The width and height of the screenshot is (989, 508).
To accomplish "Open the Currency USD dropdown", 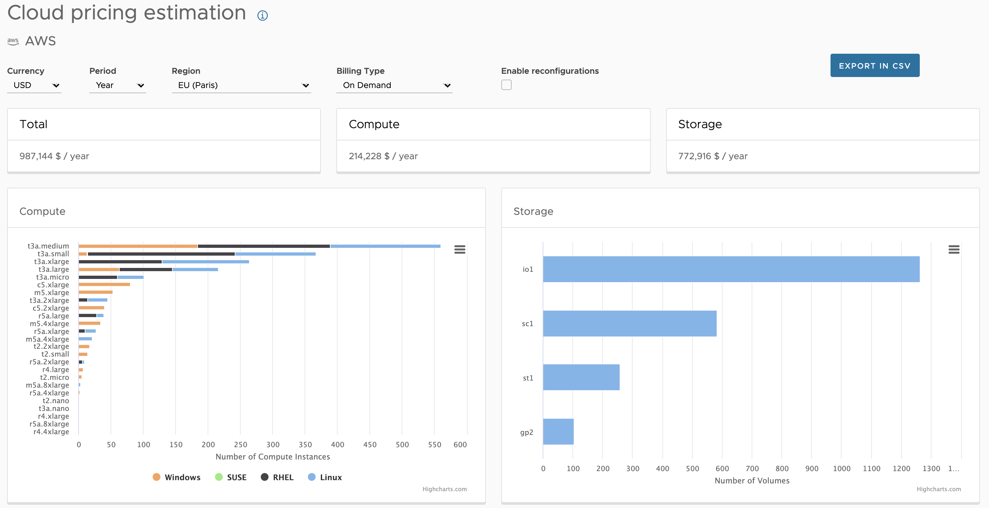I will (34, 85).
